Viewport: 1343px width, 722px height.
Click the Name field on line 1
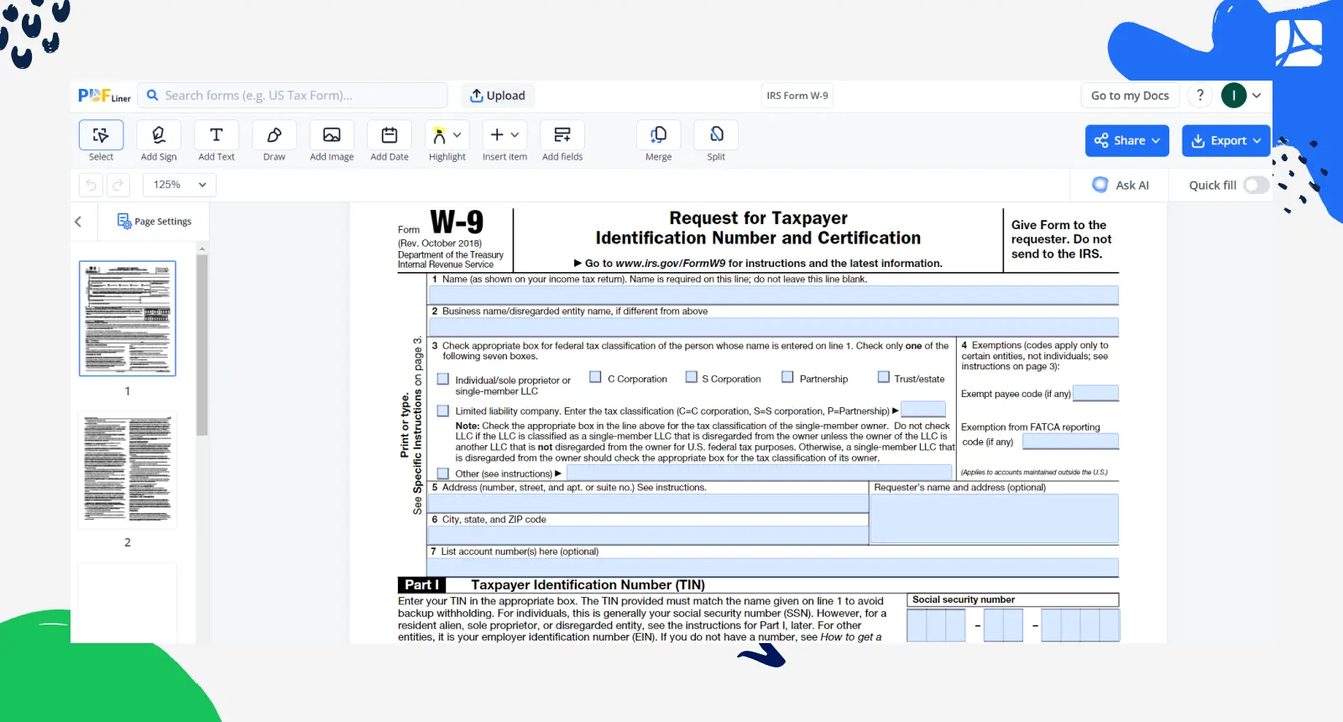pyautogui.click(x=774, y=295)
